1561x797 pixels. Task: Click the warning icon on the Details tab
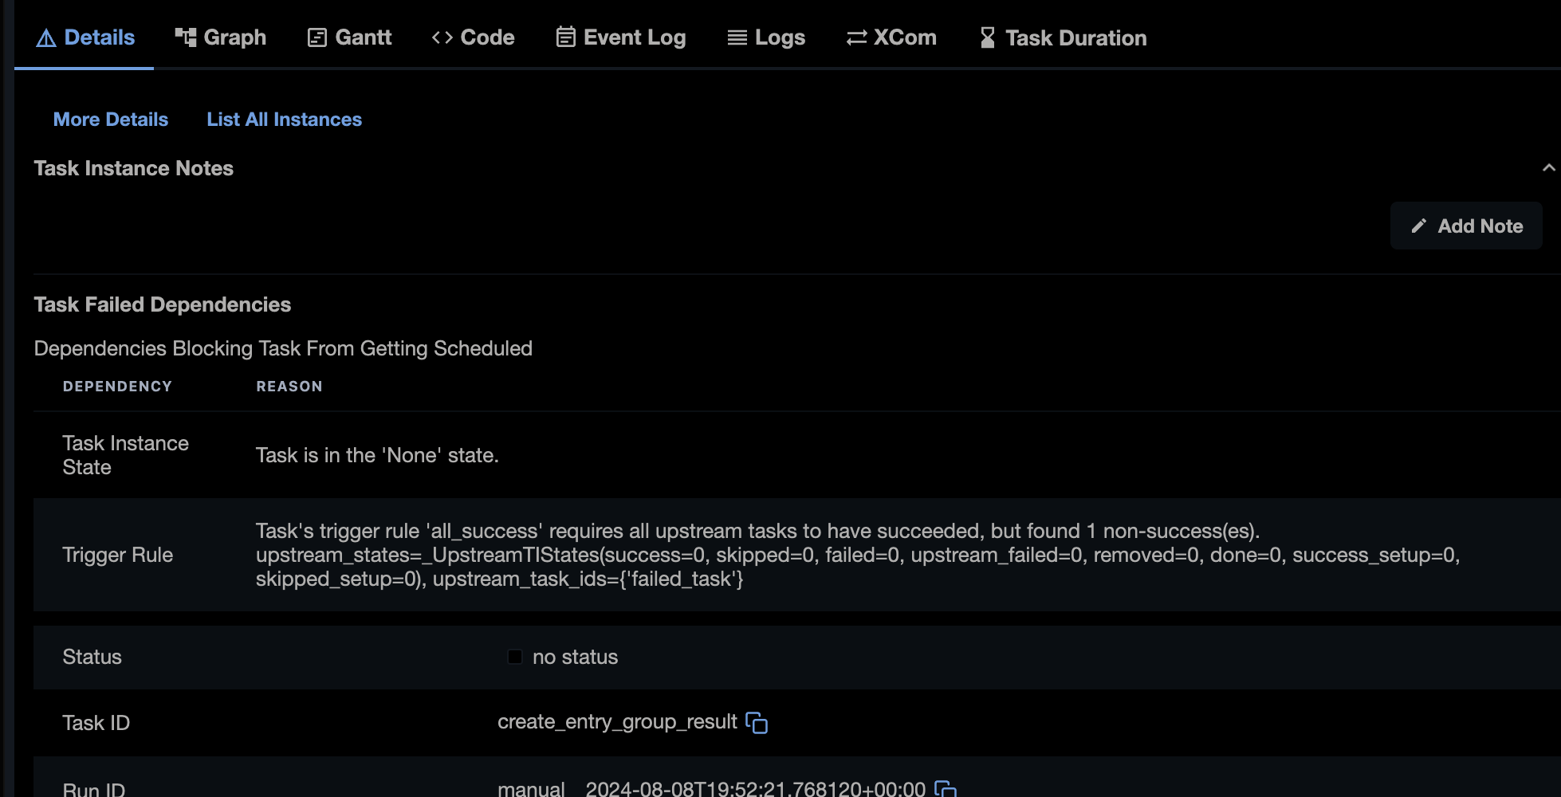point(45,37)
